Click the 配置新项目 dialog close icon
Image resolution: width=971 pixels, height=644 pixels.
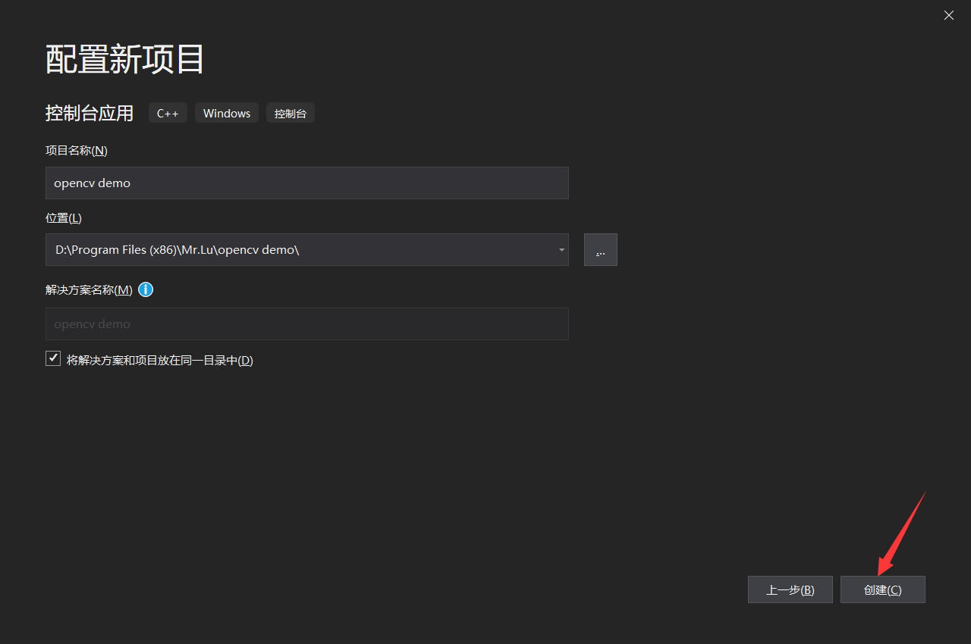948,15
